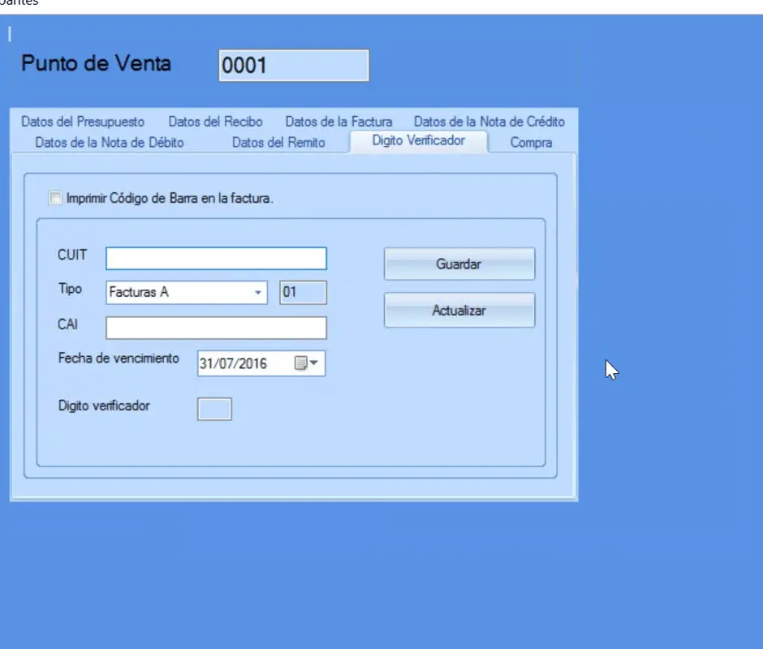Open the Datos de la Factura tab
The width and height of the screenshot is (763, 649).
tap(338, 121)
